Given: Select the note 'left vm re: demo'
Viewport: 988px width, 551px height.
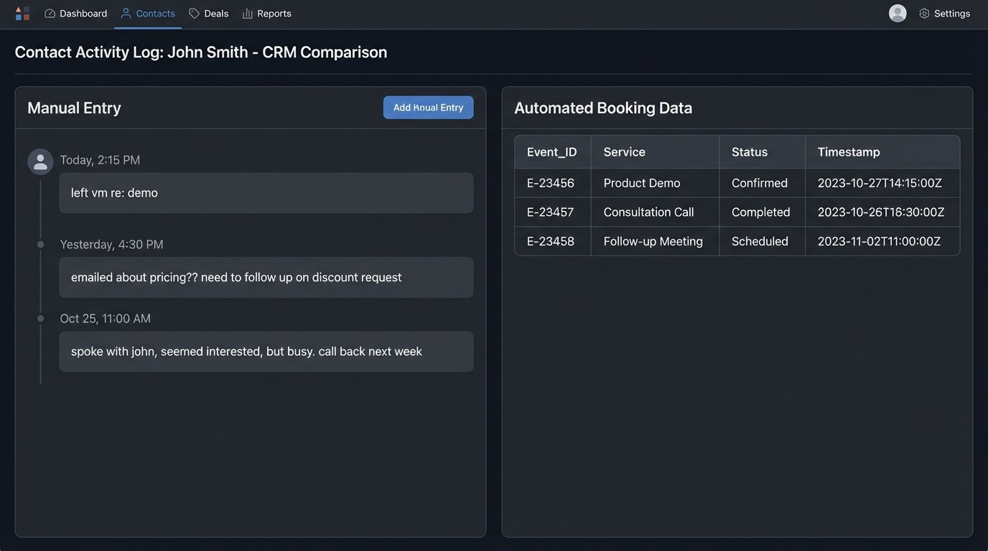Looking at the screenshot, I should click(266, 192).
